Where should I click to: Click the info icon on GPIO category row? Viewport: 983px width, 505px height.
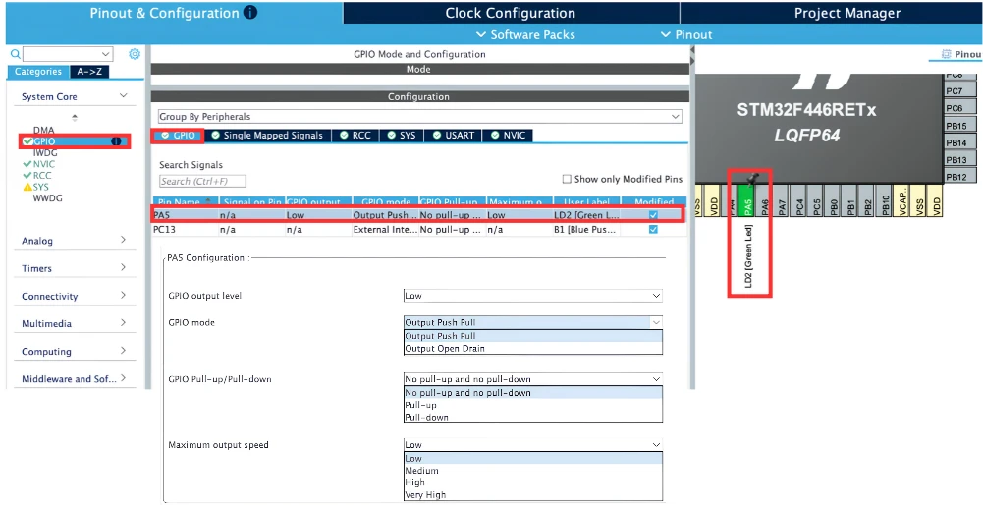pos(116,141)
